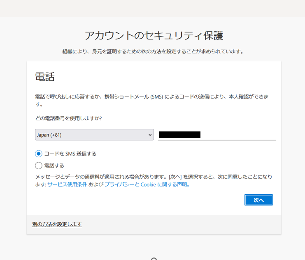Click the 電話 section heading
This screenshot has height=260, width=305.
coord(45,77)
